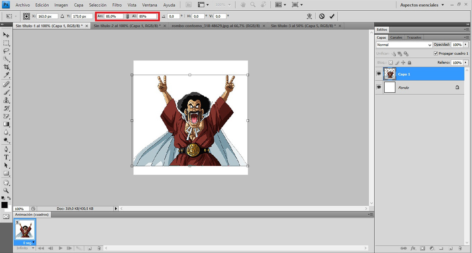Open the Normal blend mode dropdown

[404, 45]
